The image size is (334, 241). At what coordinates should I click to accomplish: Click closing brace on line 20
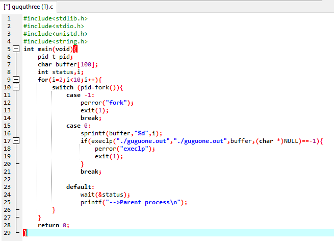[82, 164]
